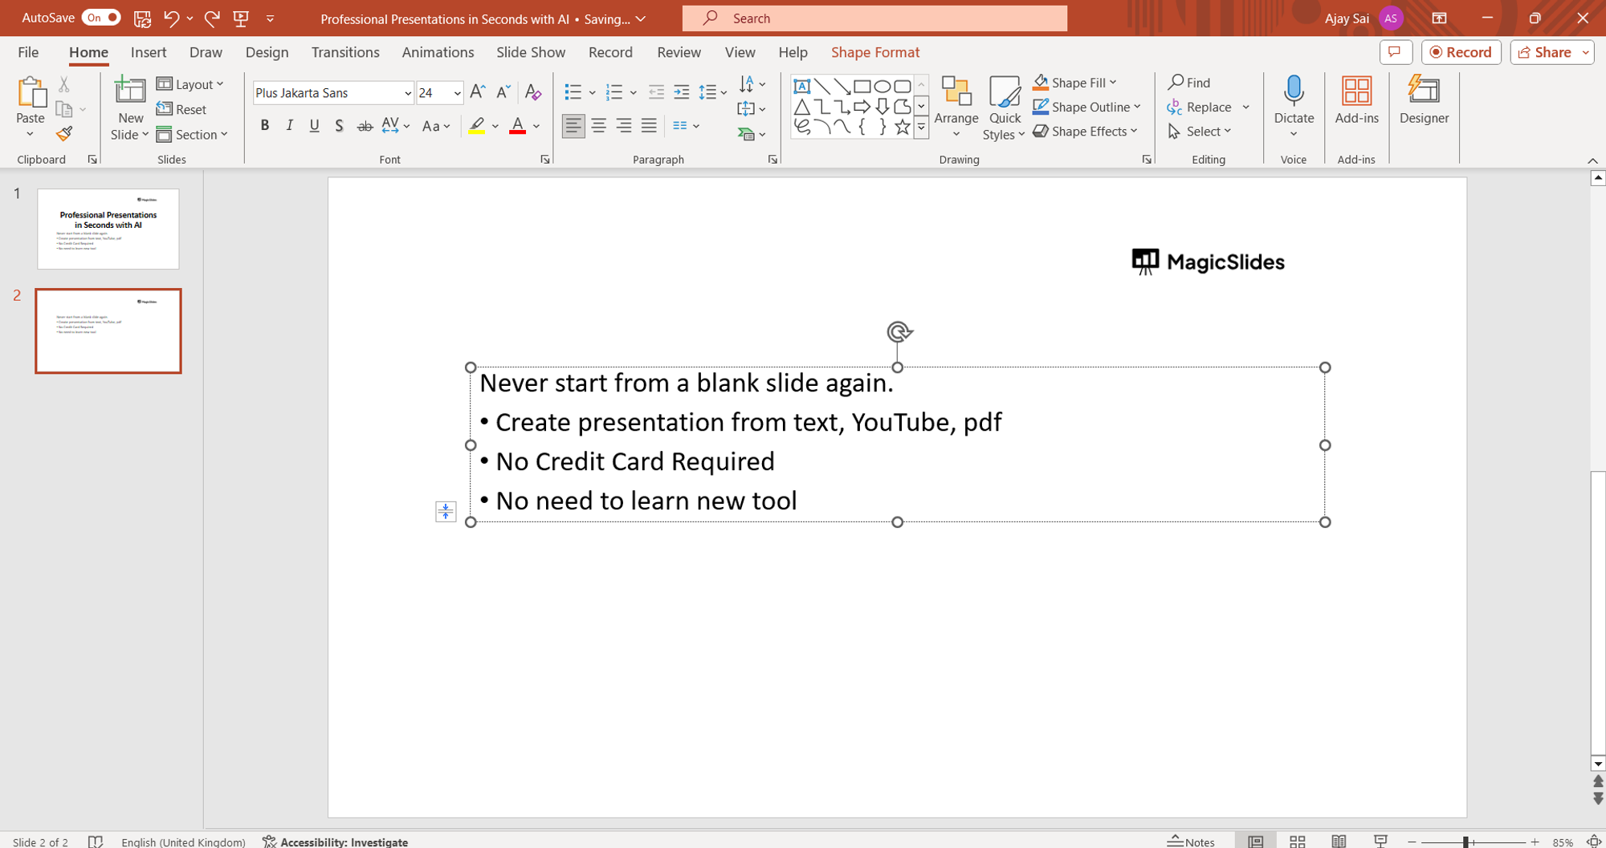Adjust the zoom slider
The image size is (1606, 848).
click(x=1466, y=841)
